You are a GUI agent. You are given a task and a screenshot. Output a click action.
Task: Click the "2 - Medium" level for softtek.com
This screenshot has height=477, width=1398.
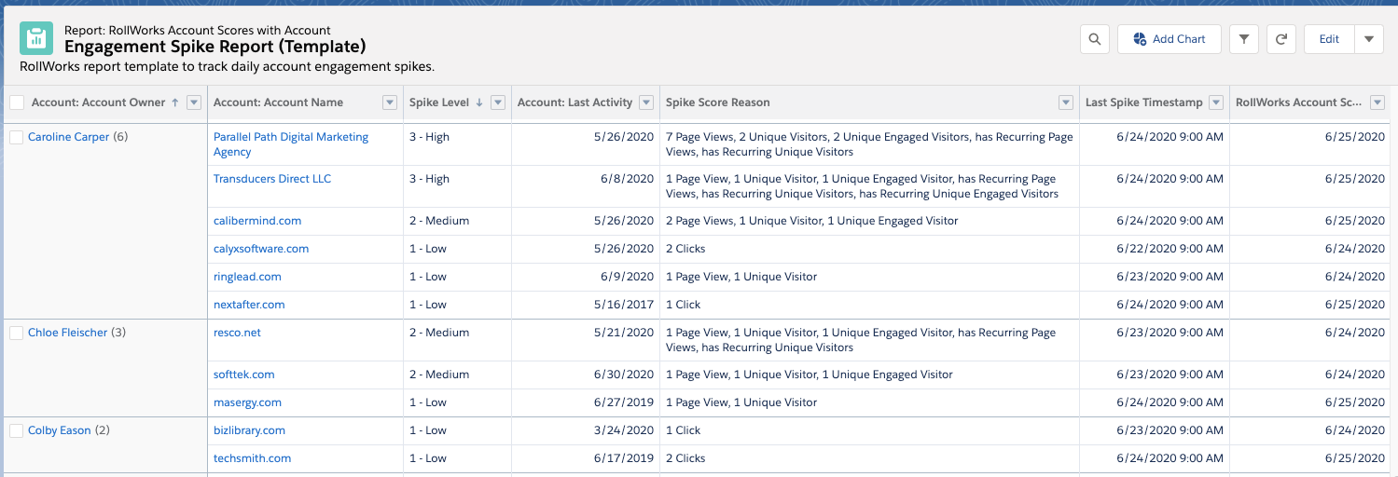439,375
